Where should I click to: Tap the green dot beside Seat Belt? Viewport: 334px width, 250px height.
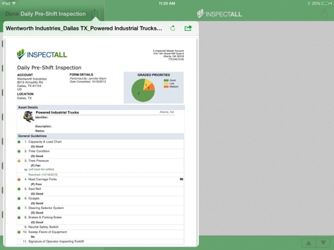click(19, 189)
